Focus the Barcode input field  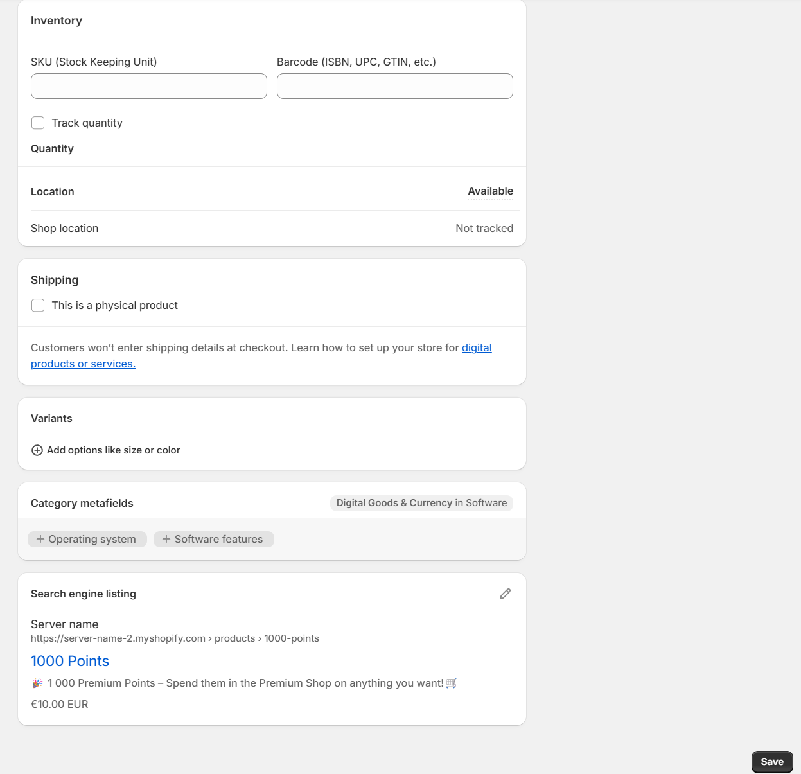coord(394,86)
